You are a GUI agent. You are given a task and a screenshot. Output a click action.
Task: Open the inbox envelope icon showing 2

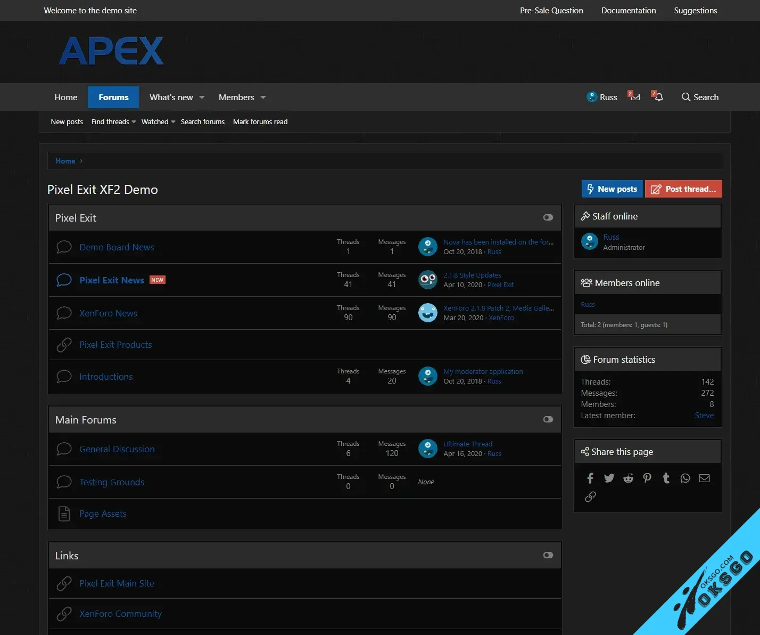(634, 97)
